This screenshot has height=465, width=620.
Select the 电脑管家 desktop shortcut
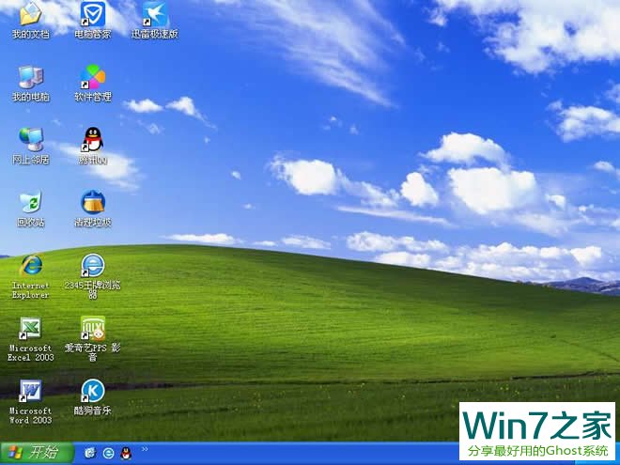coord(92,15)
